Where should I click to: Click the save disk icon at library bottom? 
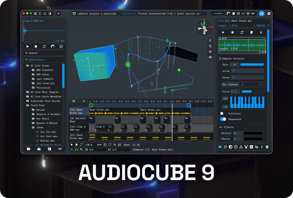49,149
